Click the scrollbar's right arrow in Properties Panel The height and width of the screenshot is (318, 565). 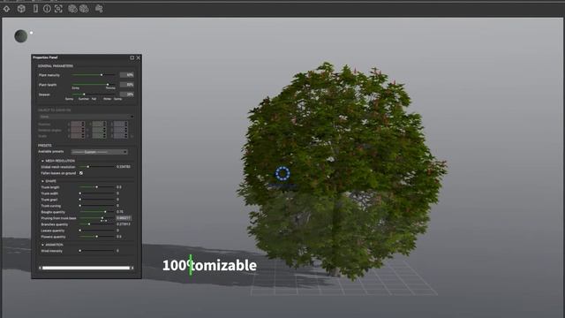[x=132, y=268]
